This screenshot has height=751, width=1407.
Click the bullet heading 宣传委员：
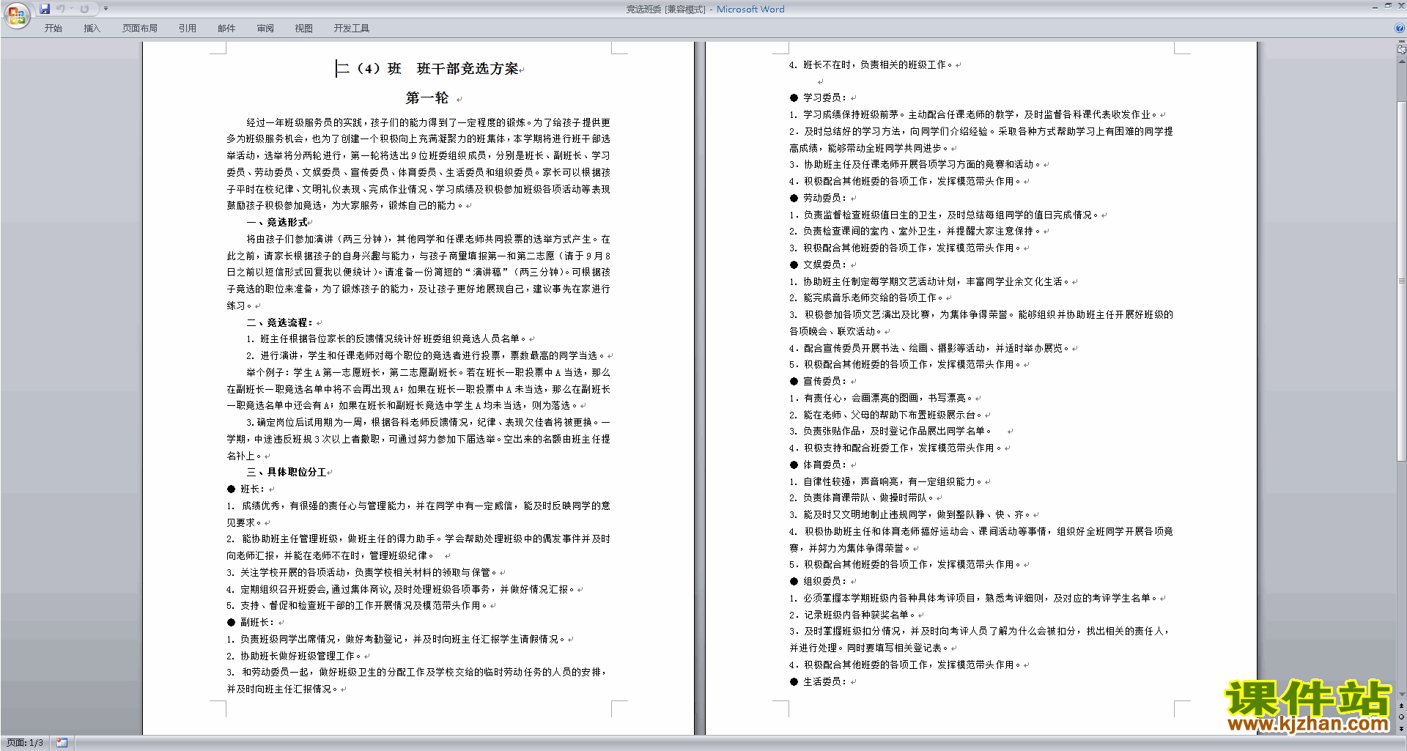[825, 381]
